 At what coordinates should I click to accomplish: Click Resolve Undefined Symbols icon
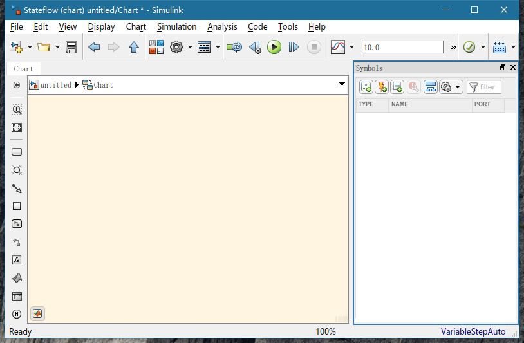coord(414,87)
